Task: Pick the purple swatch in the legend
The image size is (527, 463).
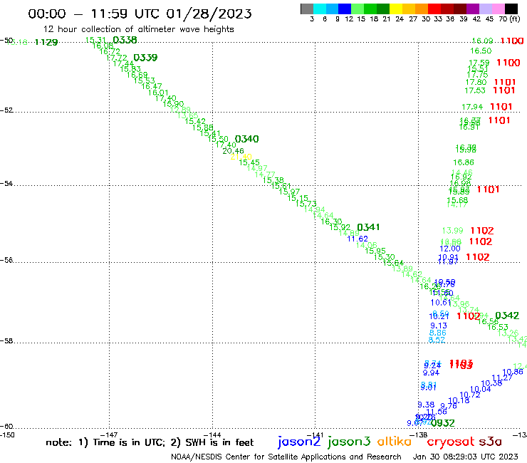Action: 473,9
